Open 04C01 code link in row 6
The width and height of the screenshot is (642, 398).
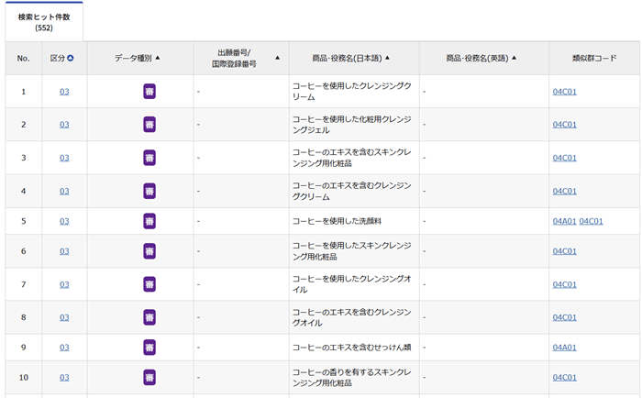point(565,251)
